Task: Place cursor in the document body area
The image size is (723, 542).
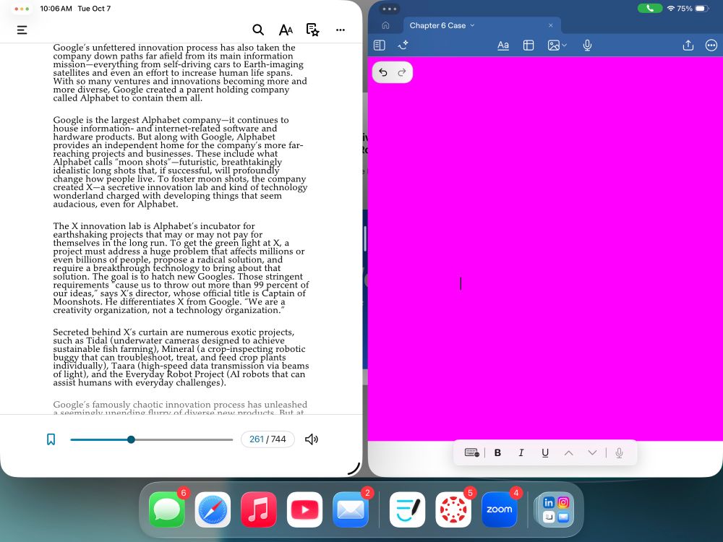Action: point(545,249)
